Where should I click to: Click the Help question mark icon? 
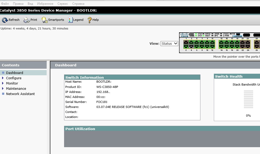90,20
